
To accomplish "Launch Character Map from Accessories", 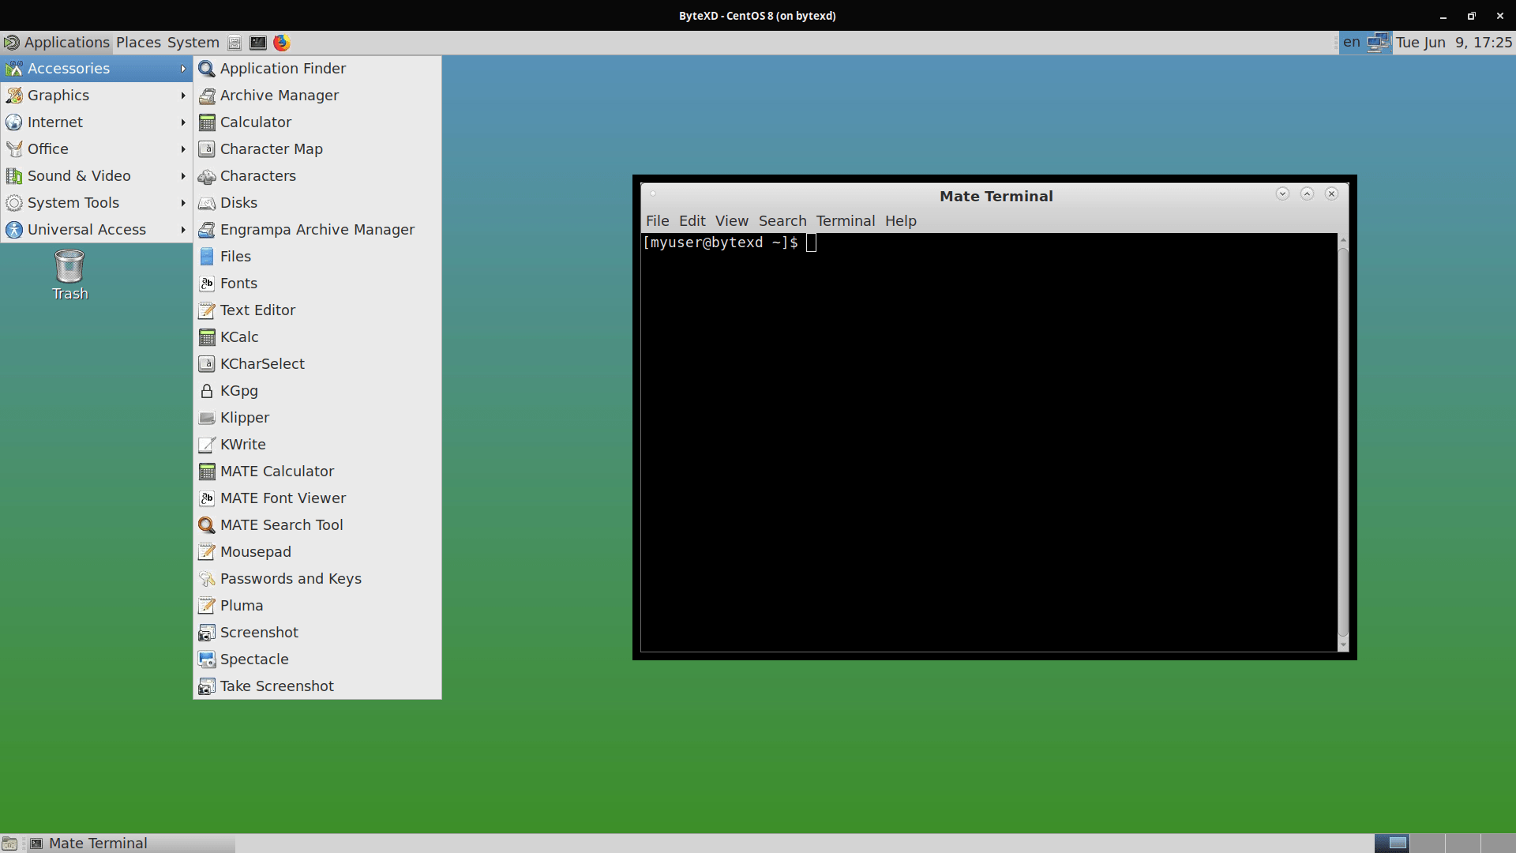I will click(x=272, y=148).
